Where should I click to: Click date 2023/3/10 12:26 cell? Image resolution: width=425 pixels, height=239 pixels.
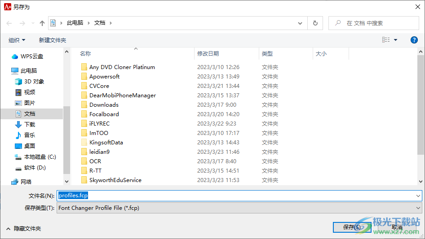click(x=218, y=67)
